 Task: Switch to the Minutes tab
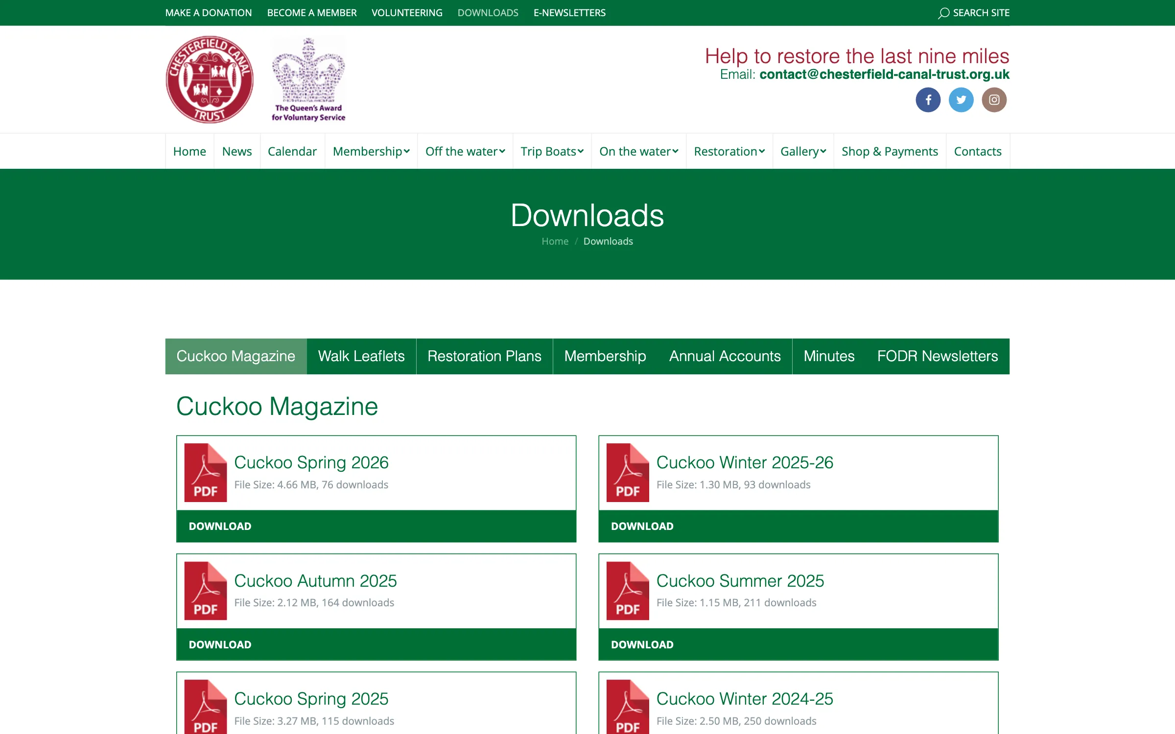point(829,356)
